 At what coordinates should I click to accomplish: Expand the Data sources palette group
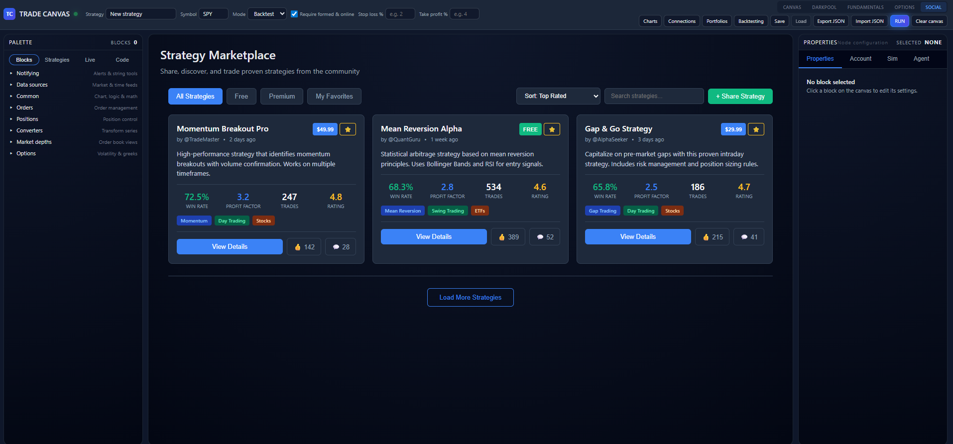[x=32, y=85]
